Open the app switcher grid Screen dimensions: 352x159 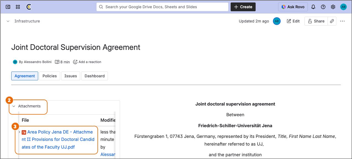(x=18, y=7)
